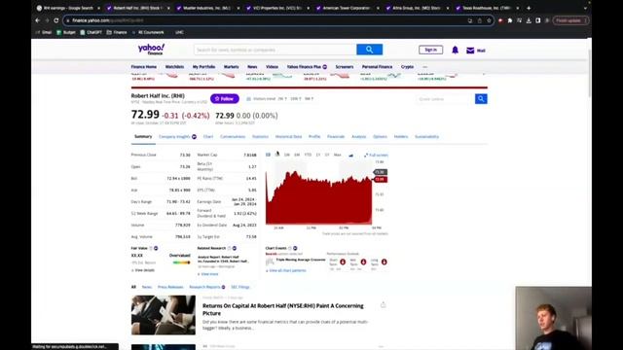Open the ChatGPT bookmark
Screen dimensions: 623x350
coord(91,32)
